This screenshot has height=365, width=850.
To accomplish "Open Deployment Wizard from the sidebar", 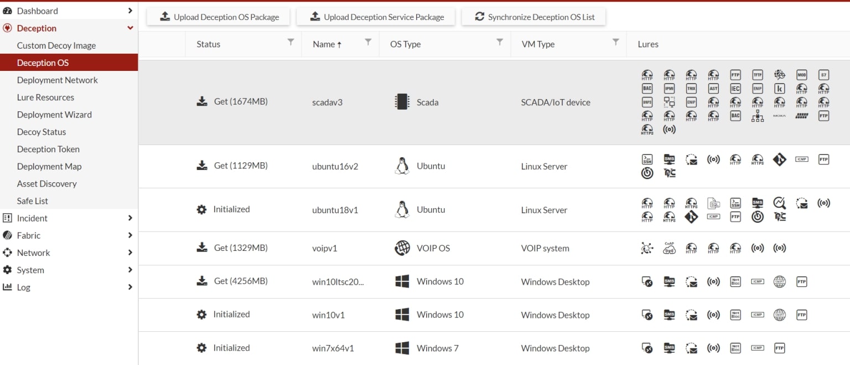I will 54,115.
